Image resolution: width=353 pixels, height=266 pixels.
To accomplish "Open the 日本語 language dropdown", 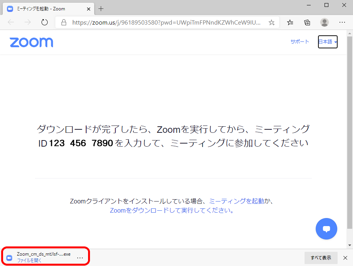I will (x=328, y=42).
